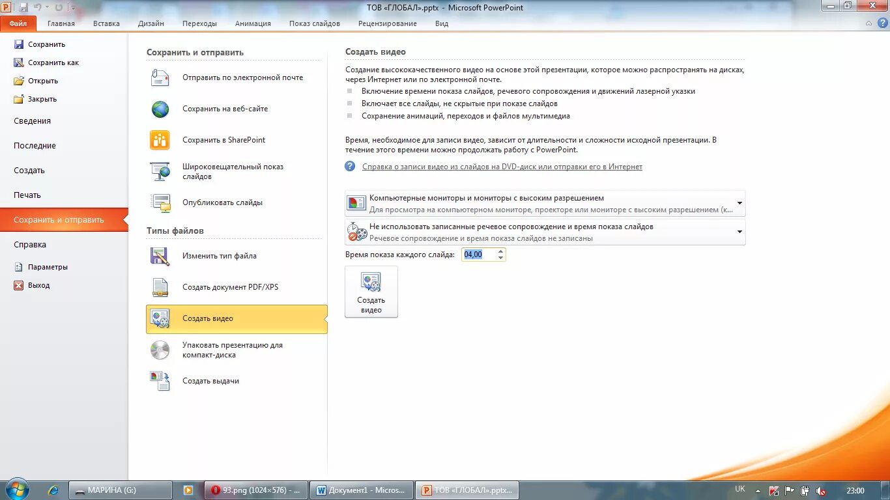Open Internet Explorer from the taskbar
The height and width of the screenshot is (500, 890).
click(x=53, y=490)
